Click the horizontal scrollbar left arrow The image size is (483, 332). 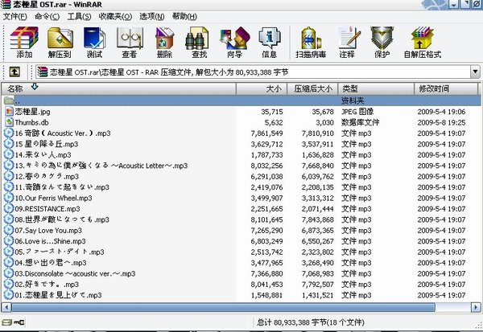tap(6, 307)
